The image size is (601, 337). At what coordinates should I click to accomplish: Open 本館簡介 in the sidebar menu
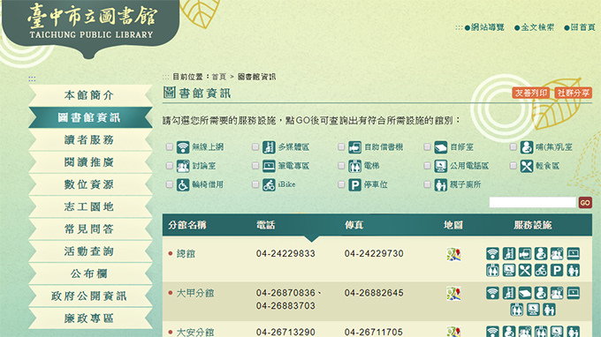[x=90, y=95]
